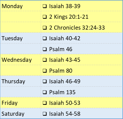Click the 2 Chronicles 32:24-33 text

click(x=77, y=28)
